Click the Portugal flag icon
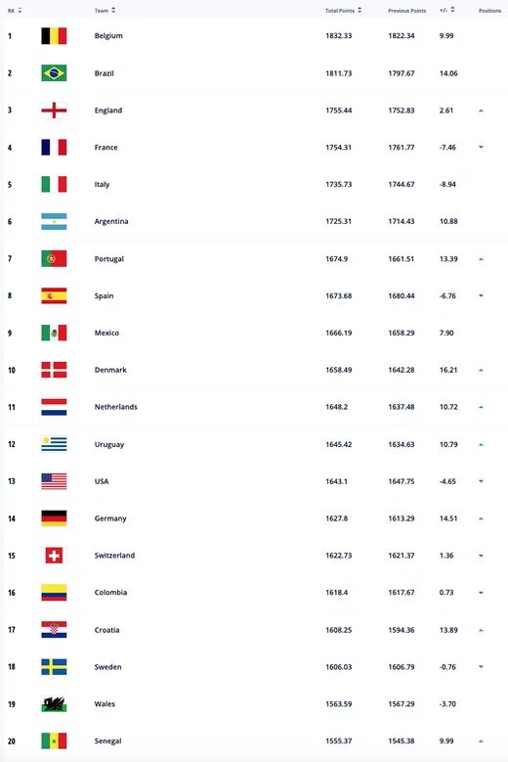Viewport: 508px width, 762px height. (x=54, y=258)
